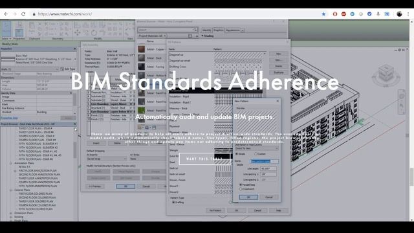Viewport: 414px width, 233px height.
Task: Open the Basic Wall type selector dropdown arrow
Action: [x=75, y=59]
